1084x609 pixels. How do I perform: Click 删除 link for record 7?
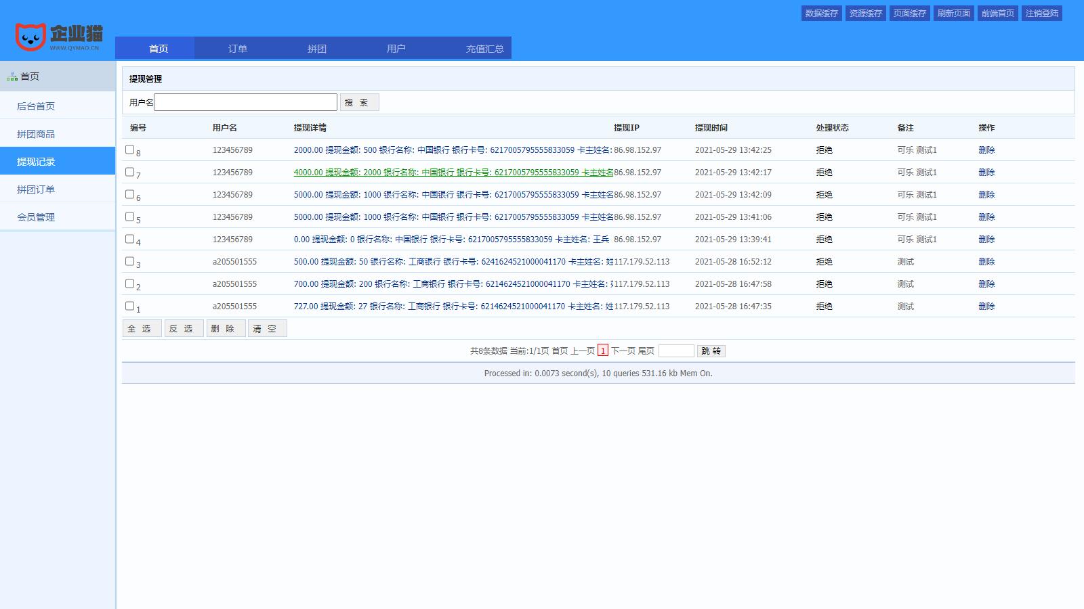pos(986,173)
